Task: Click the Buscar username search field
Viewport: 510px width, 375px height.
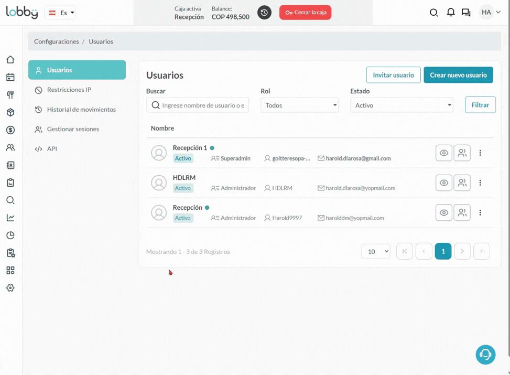Action: coord(202,105)
